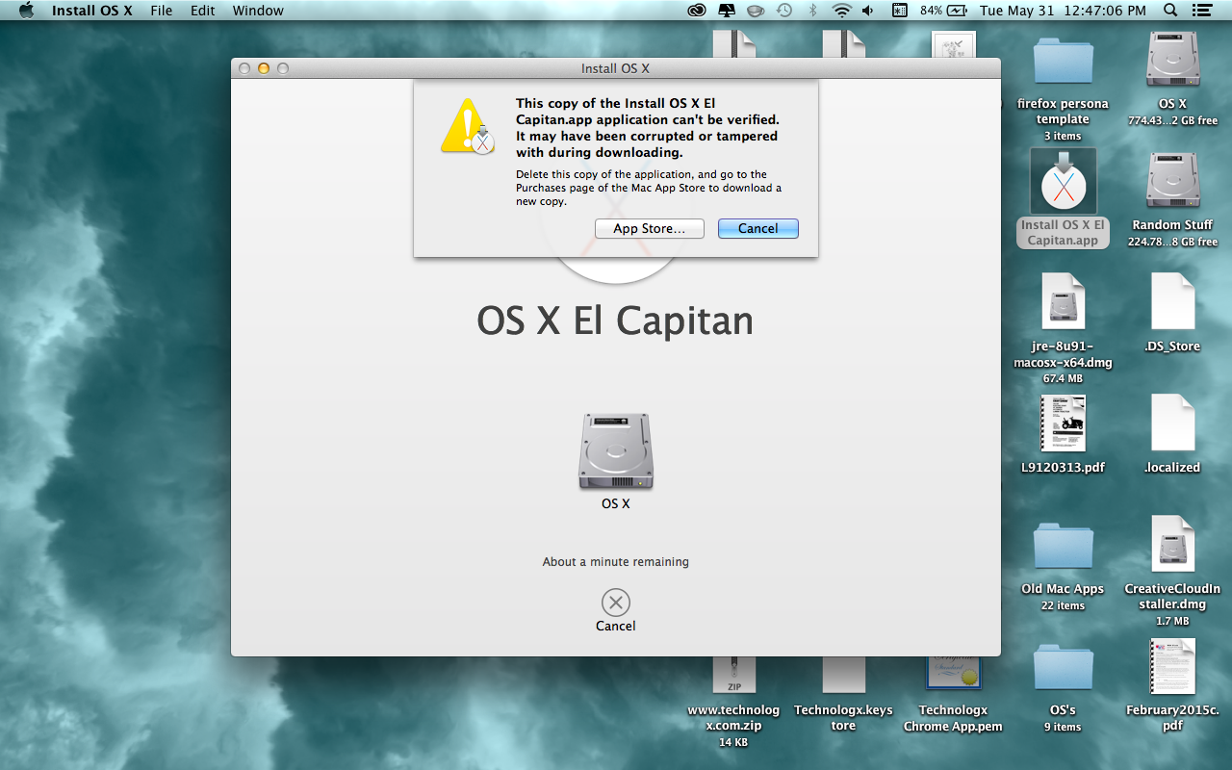Viewport: 1232px width, 770px height.
Task: Click the Install OS X window title bar
Action: point(616,68)
